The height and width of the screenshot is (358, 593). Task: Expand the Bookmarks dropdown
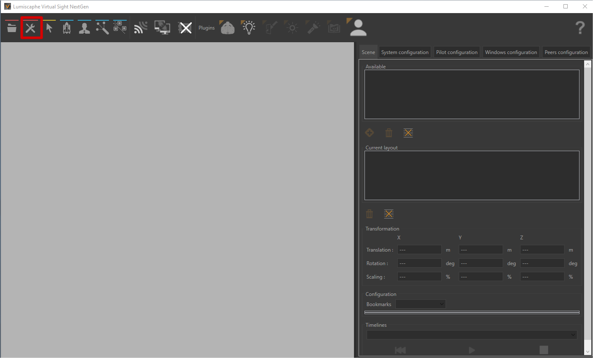pos(420,304)
